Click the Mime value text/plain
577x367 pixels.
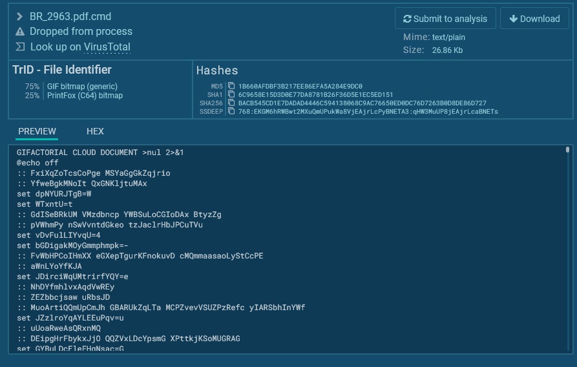tap(448, 37)
